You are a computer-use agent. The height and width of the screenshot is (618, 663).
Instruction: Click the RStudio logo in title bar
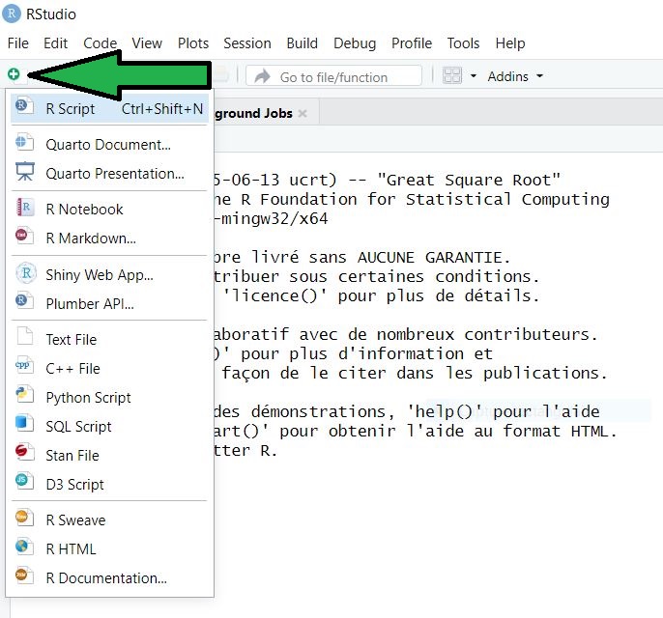12,14
